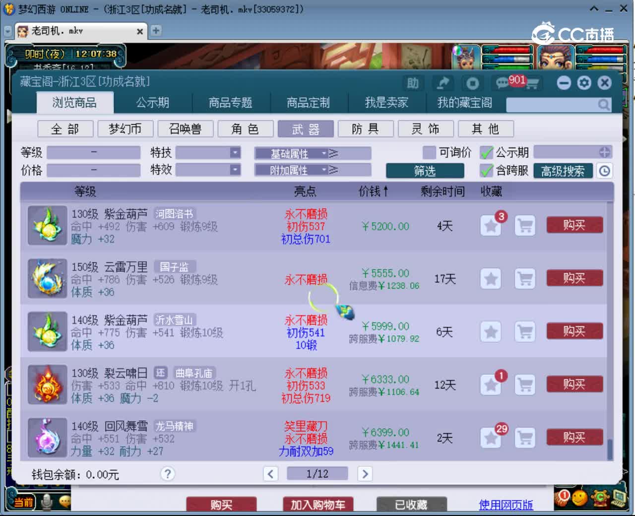Toggle the 含跨服 checkbox

[x=487, y=171]
